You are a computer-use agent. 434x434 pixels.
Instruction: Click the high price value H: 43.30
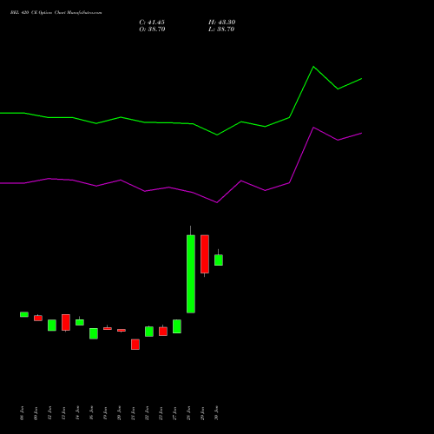click(221, 23)
